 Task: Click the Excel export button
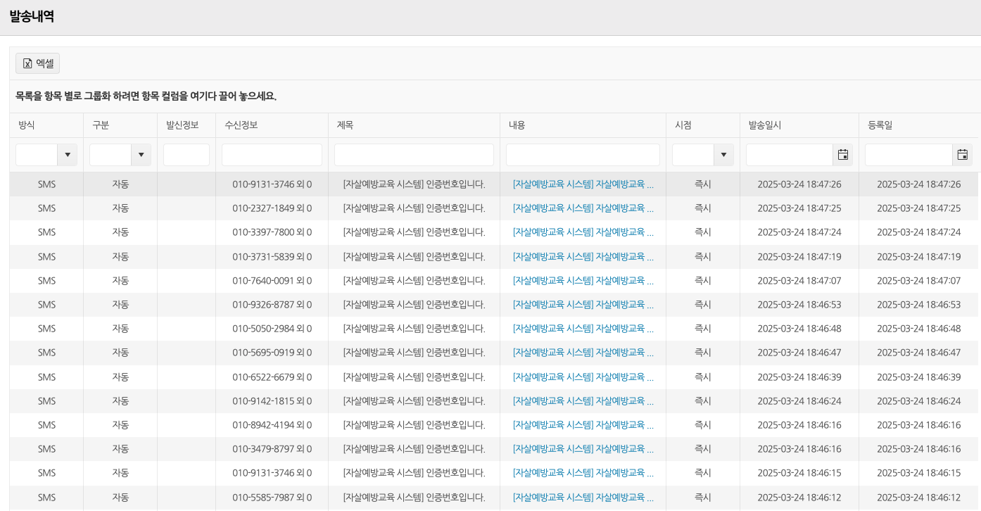coord(38,63)
